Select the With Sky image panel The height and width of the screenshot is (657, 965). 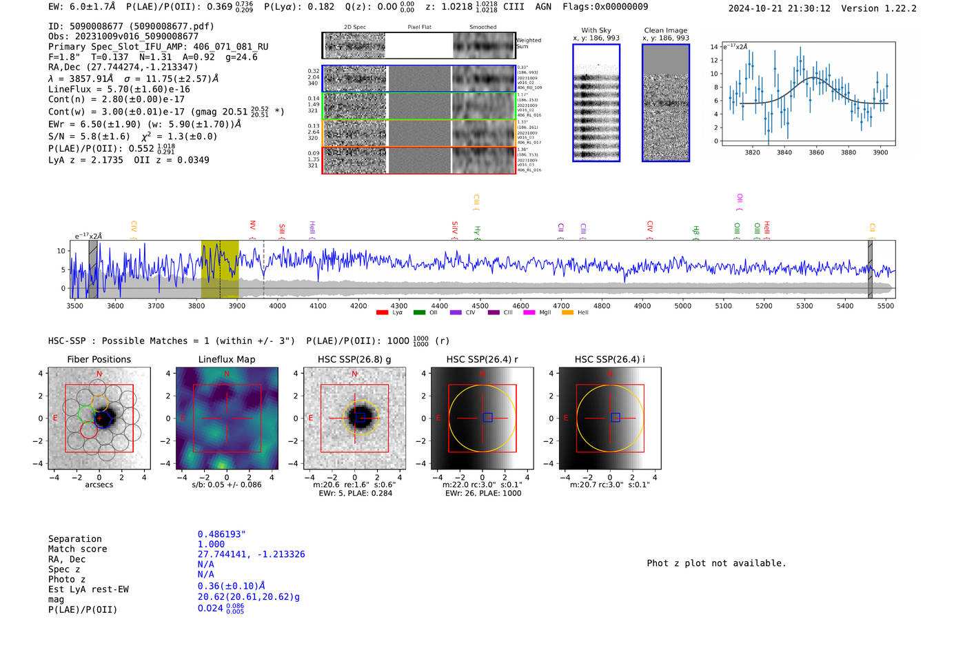596,103
